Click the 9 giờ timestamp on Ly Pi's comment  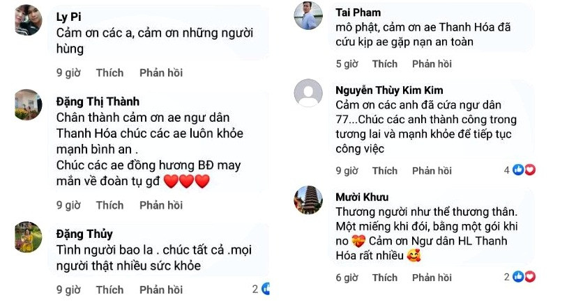point(68,72)
